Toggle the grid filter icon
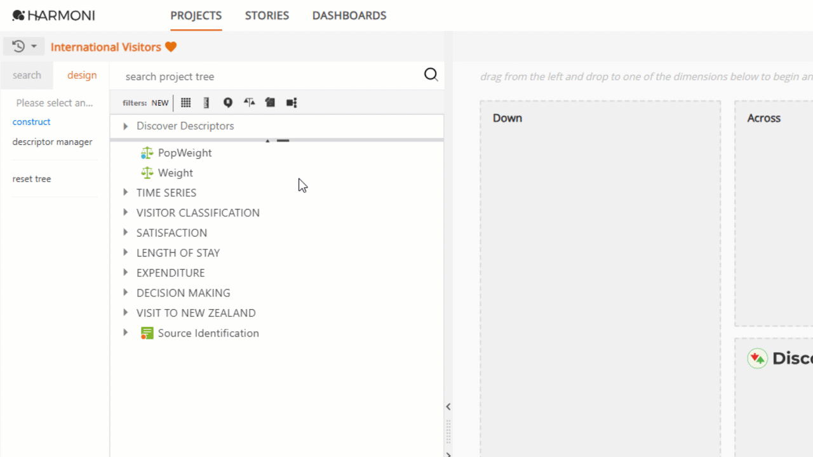This screenshot has width=813, height=457. [x=186, y=103]
